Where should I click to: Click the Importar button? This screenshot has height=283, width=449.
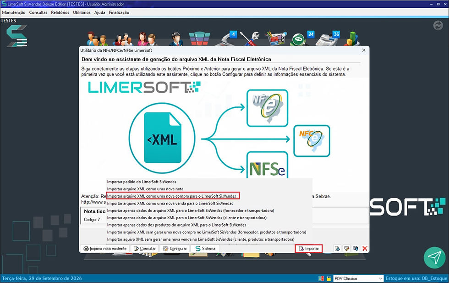tap(309, 249)
